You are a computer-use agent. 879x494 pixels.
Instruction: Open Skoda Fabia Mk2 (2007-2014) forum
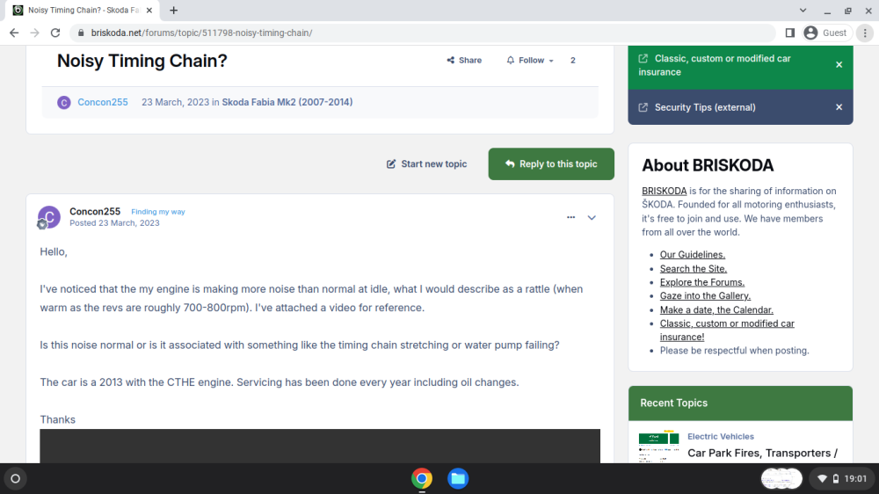pos(287,102)
